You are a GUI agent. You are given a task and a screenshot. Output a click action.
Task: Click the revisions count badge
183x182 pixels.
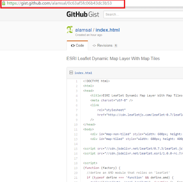[x=116, y=46]
